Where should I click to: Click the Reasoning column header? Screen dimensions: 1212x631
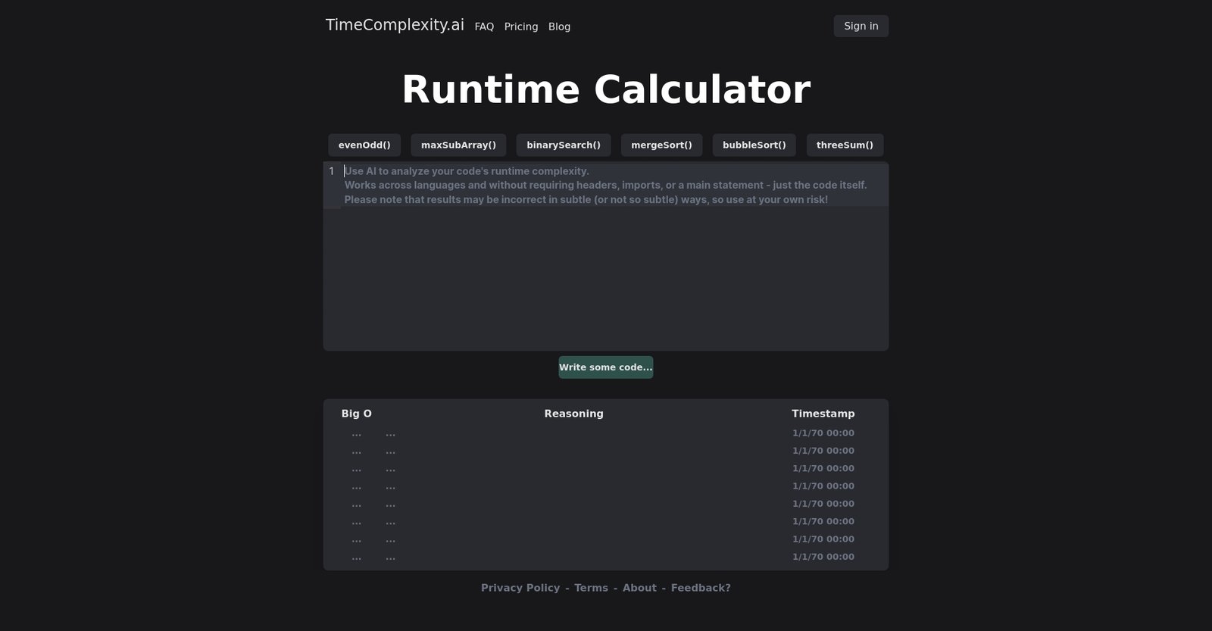pos(574,414)
